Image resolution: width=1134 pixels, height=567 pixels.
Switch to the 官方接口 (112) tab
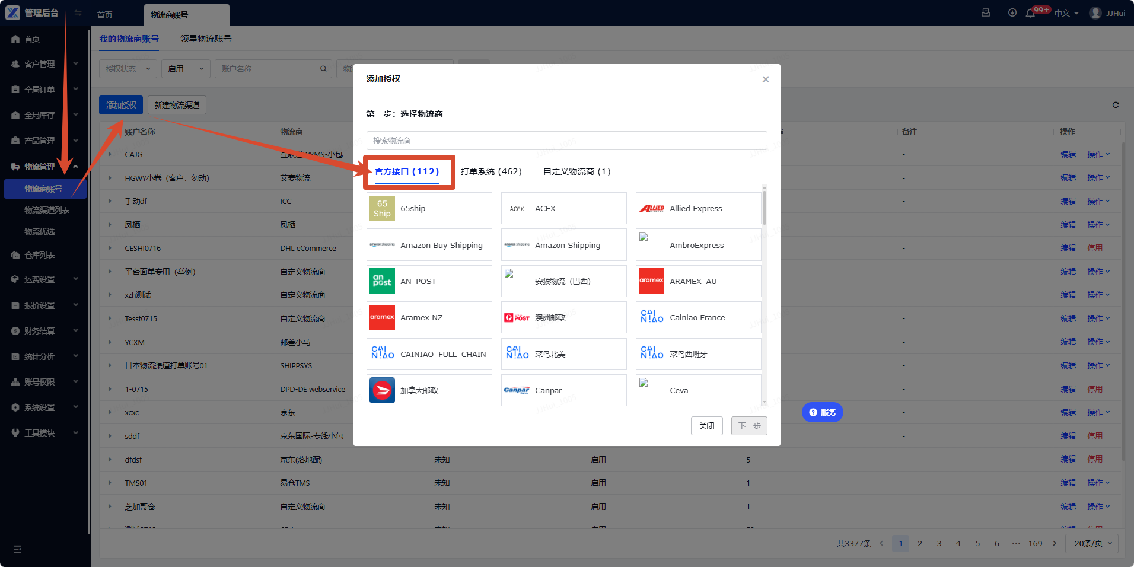click(x=407, y=171)
